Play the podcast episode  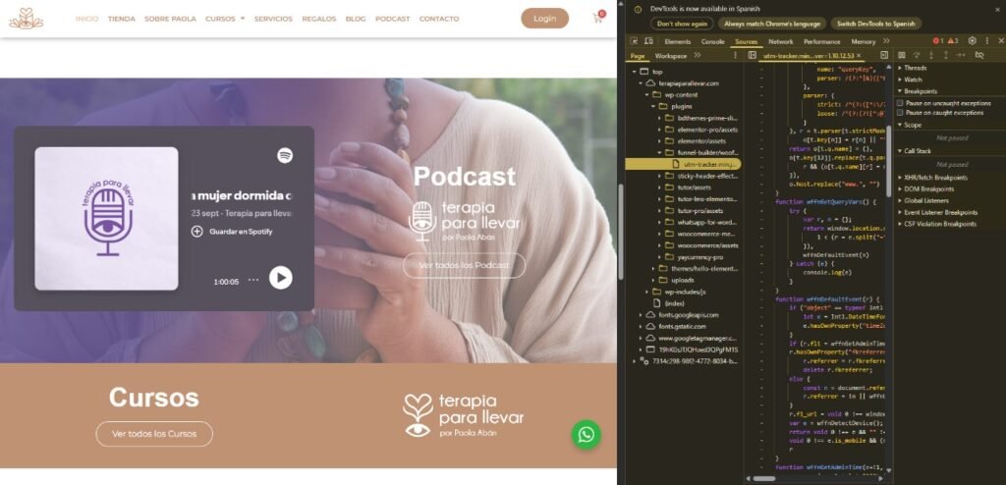tap(280, 278)
